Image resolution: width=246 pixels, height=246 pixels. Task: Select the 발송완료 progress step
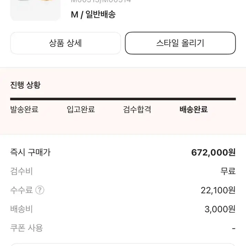(24, 109)
